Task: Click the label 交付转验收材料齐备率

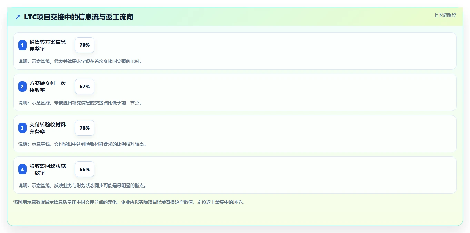Action: (x=48, y=128)
